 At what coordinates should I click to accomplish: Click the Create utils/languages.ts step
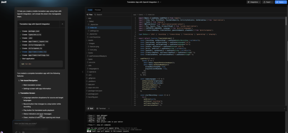point(32,45)
